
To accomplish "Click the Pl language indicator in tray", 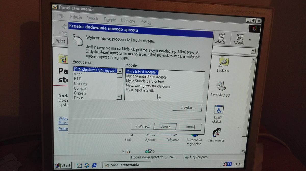I will [x=229, y=164].
